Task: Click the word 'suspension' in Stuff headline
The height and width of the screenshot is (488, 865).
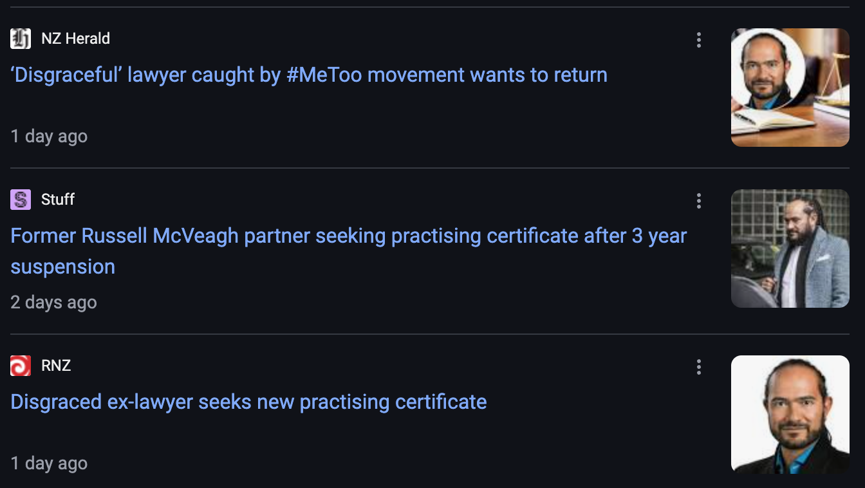Action: pyautogui.click(x=62, y=267)
